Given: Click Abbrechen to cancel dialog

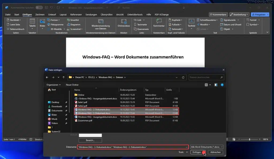Looking at the screenshot, I should (215, 152).
